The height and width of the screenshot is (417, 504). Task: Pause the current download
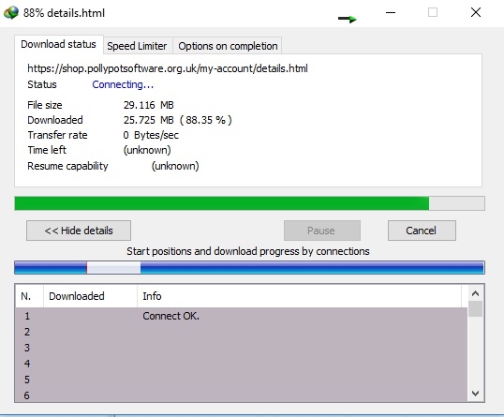(321, 231)
